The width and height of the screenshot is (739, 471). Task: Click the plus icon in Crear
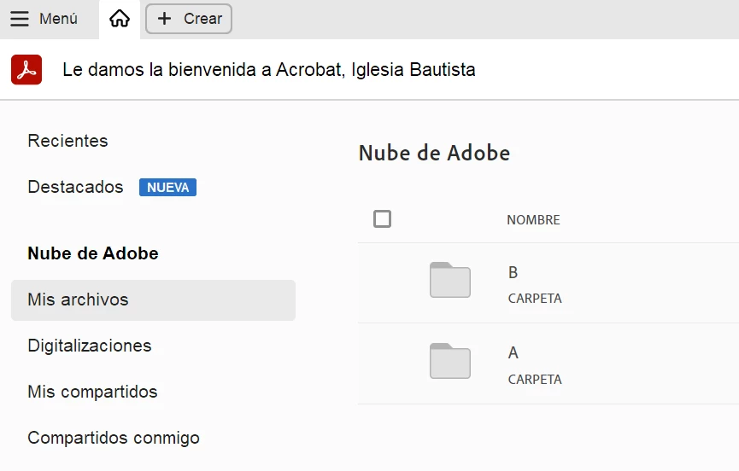[x=164, y=19]
